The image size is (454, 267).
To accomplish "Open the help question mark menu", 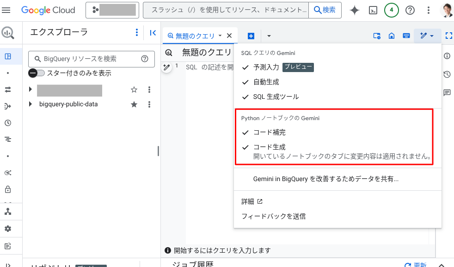I will click(x=410, y=10).
